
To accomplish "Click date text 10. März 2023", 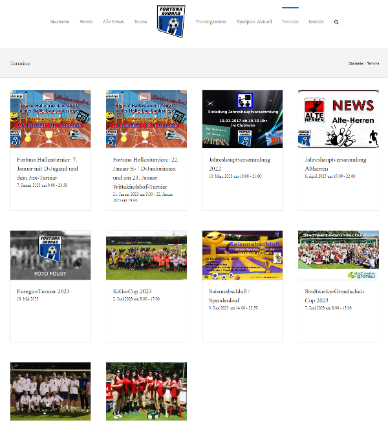I will 235,176.
